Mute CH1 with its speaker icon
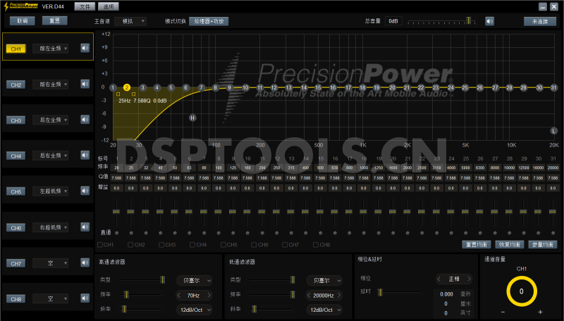The width and height of the screenshot is (564, 321). [x=85, y=49]
